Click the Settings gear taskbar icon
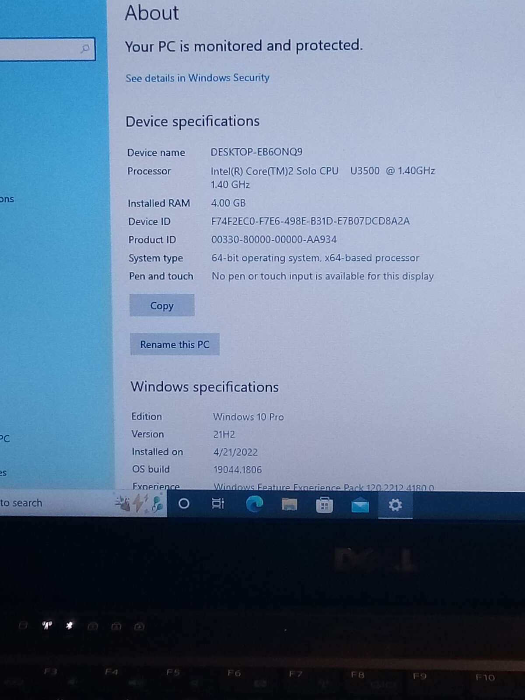 (x=395, y=505)
